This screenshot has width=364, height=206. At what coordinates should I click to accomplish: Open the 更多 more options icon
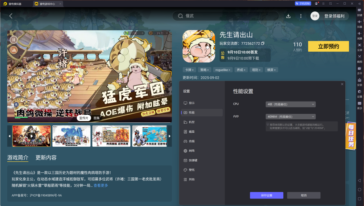click(359, 103)
